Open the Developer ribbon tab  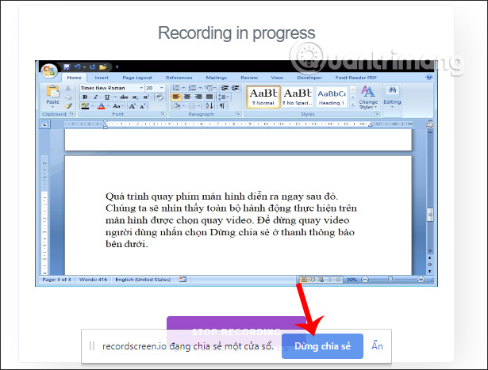tap(309, 78)
